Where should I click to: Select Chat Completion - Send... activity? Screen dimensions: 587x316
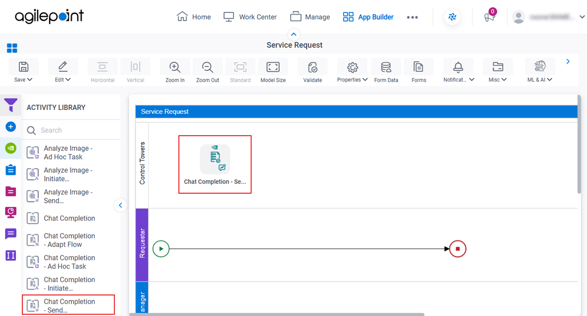click(69, 305)
